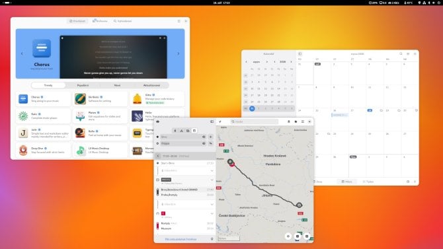Reverse the route with the swap arrows button

tap(210, 143)
